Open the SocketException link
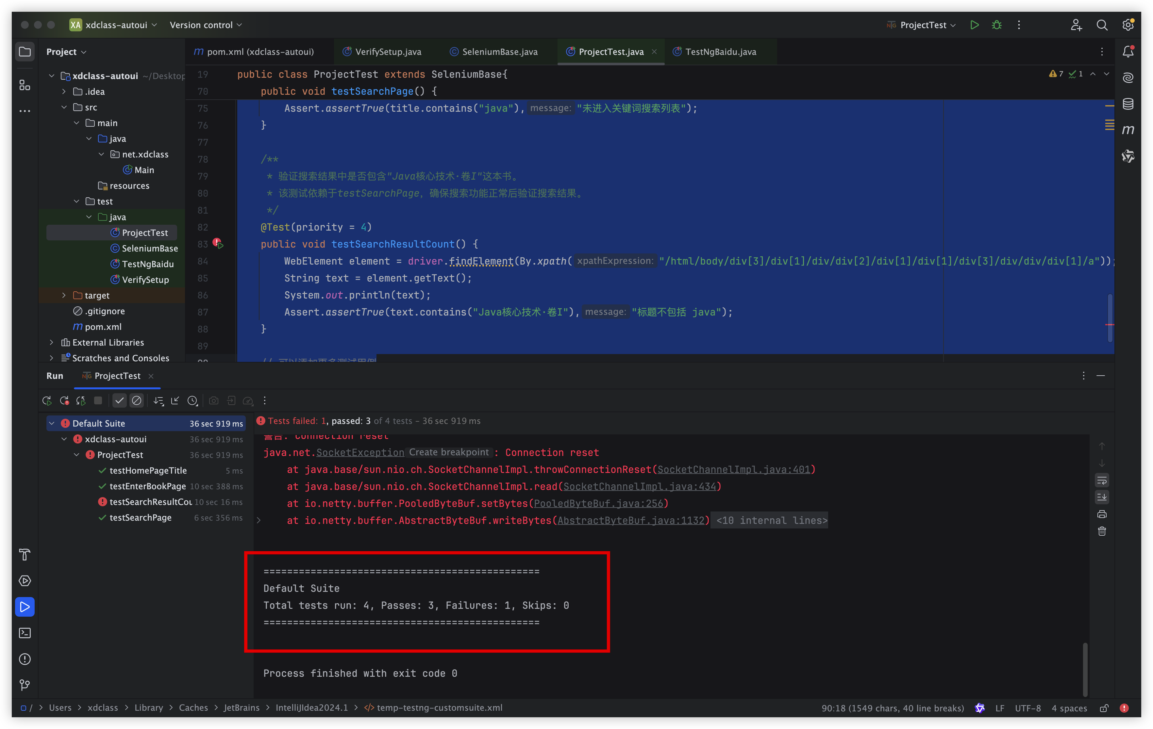The height and width of the screenshot is (729, 1153). (360, 452)
